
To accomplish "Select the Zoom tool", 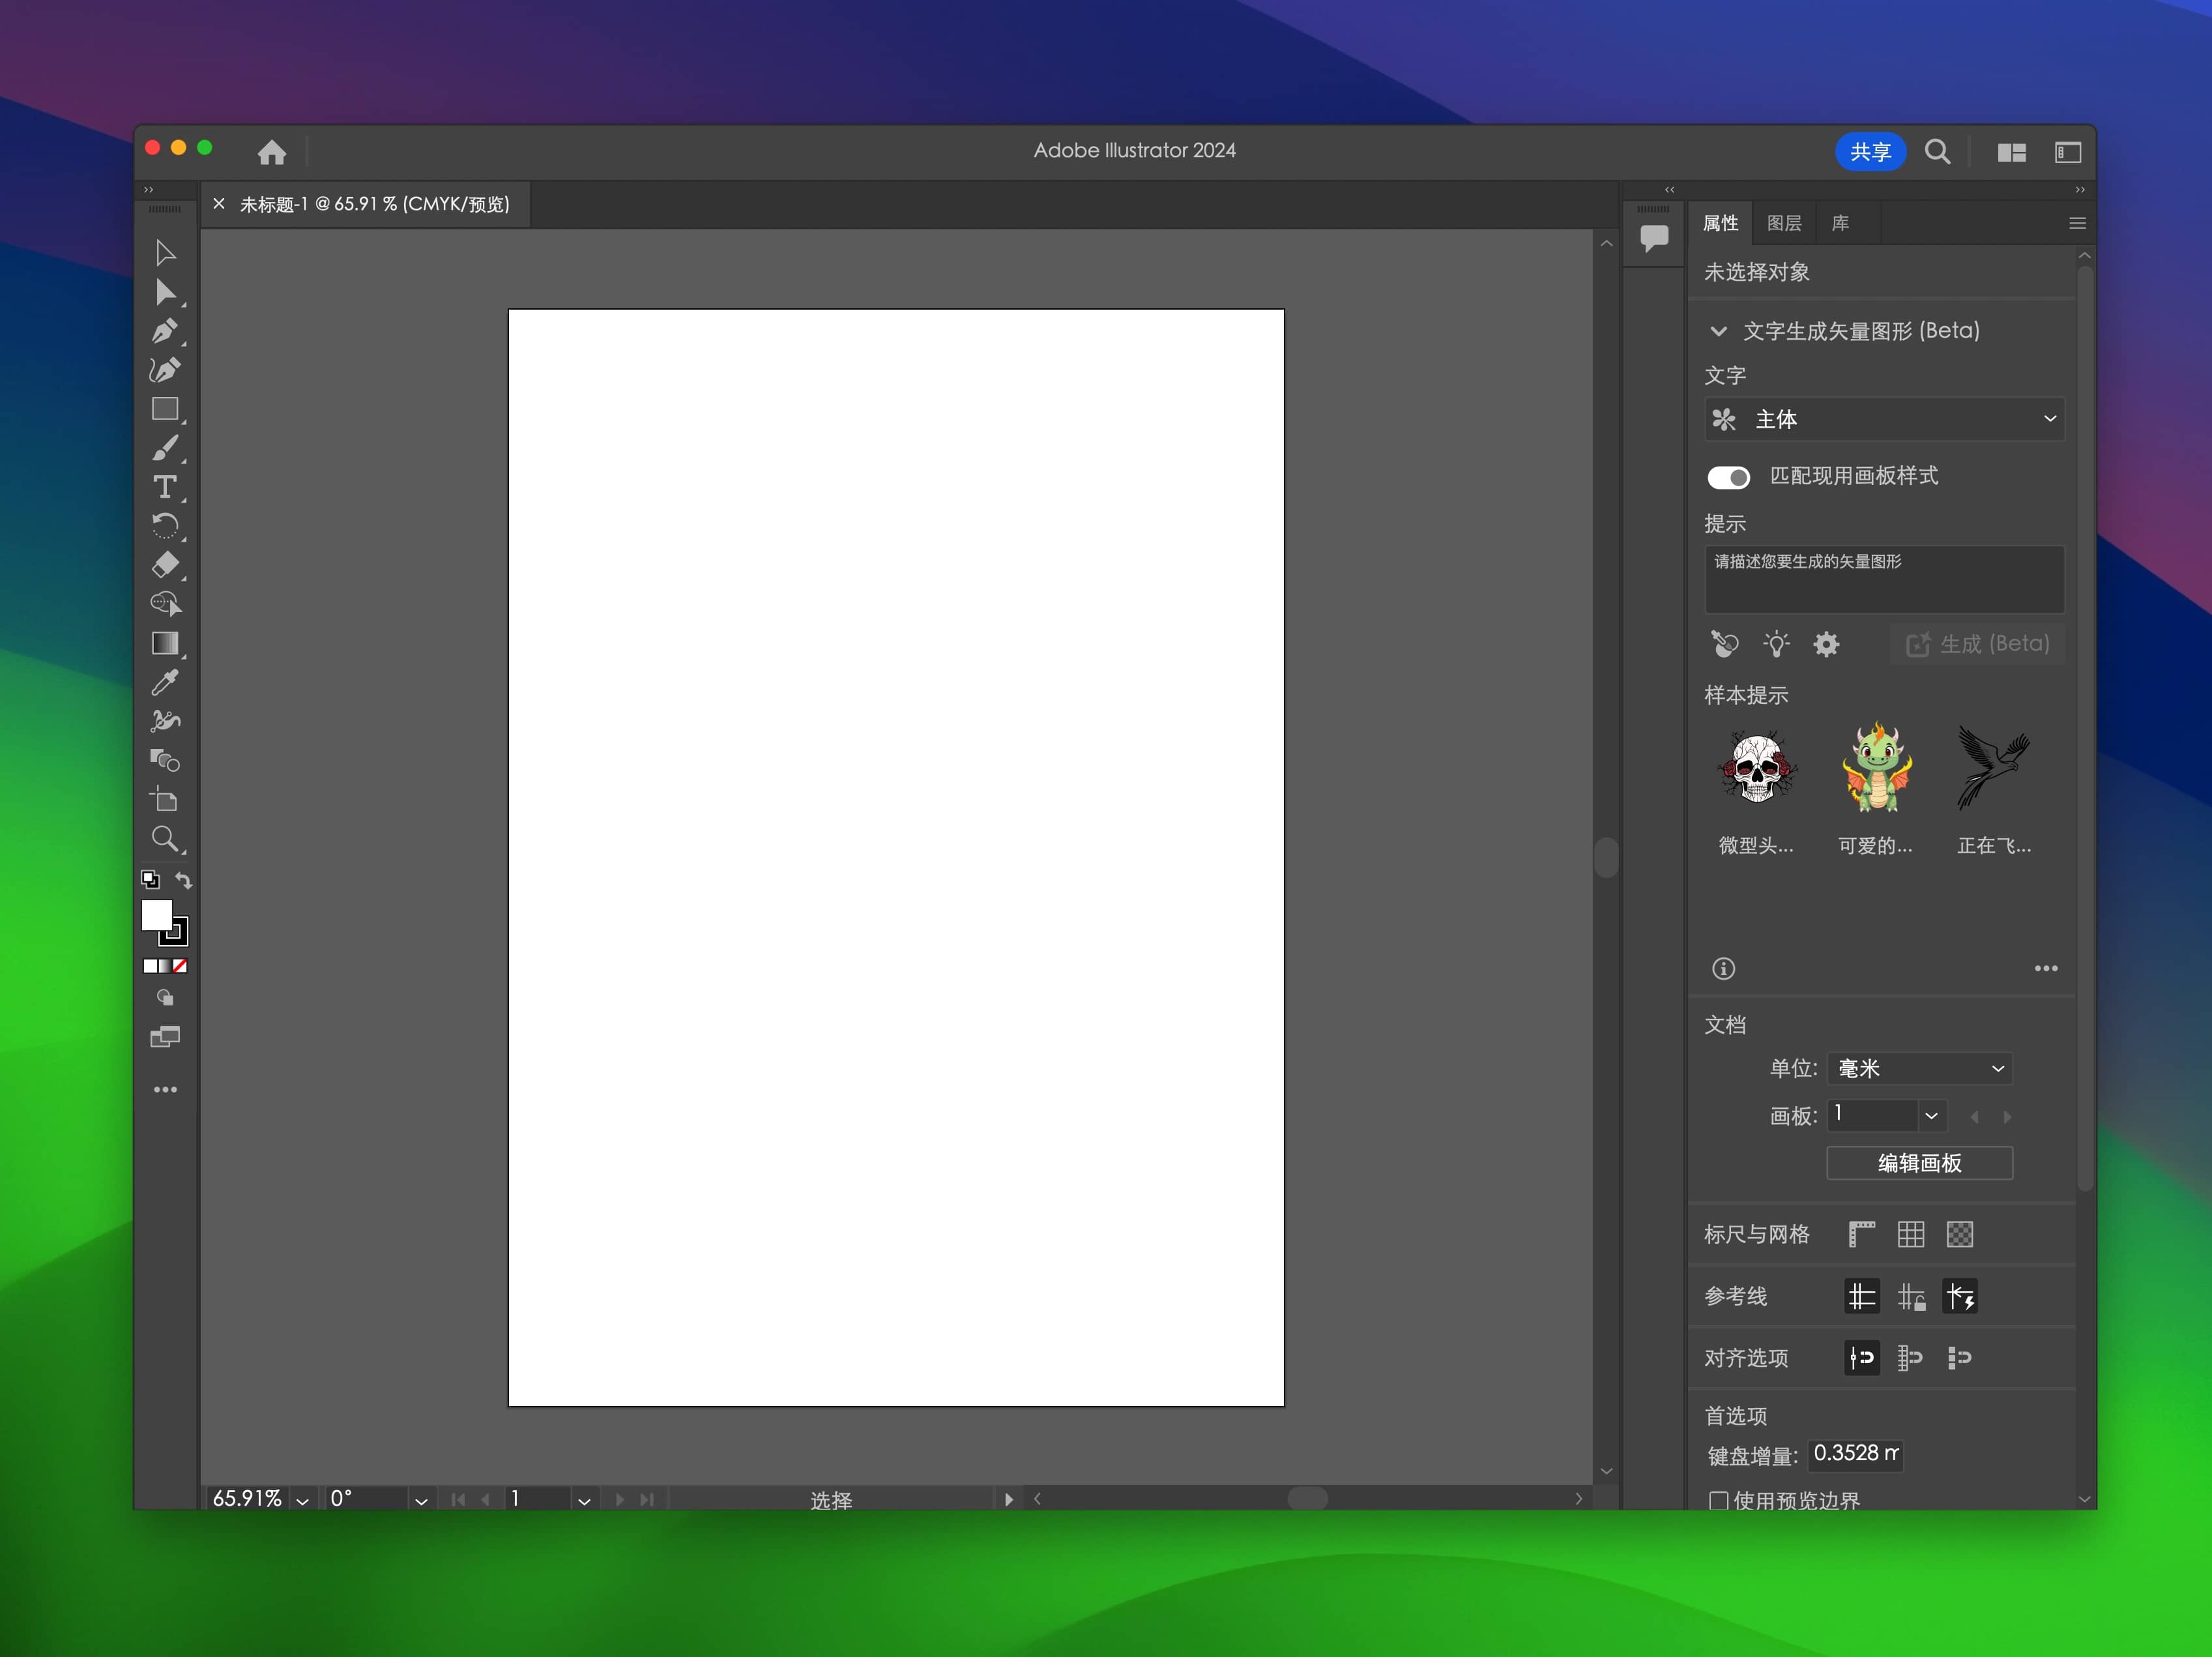I will tap(165, 839).
